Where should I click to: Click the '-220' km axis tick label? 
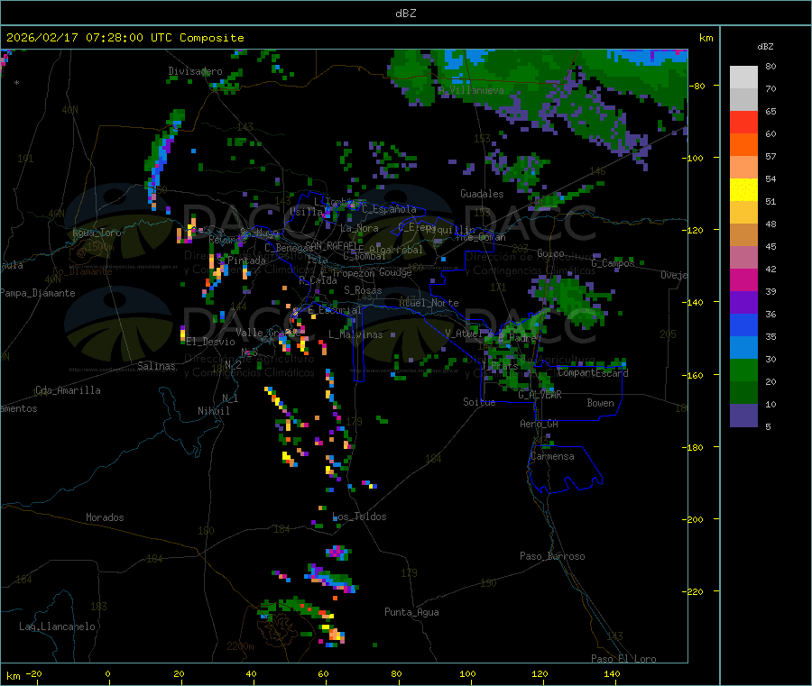(x=692, y=592)
